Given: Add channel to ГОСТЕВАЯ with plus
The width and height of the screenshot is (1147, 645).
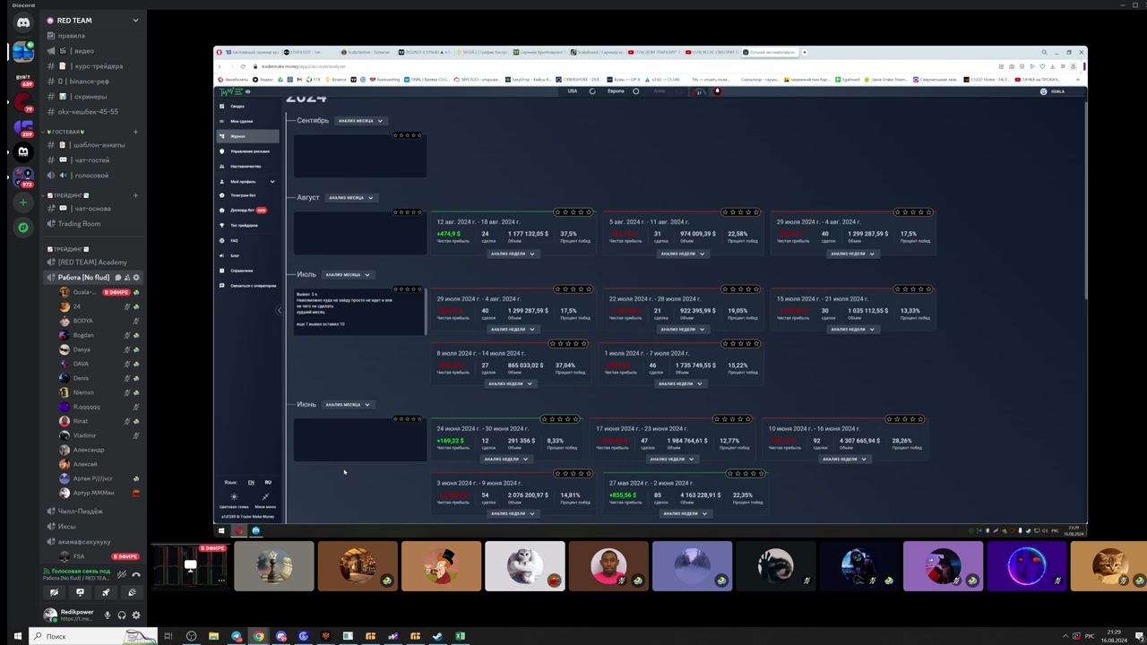Looking at the screenshot, I should pos(135,132).
